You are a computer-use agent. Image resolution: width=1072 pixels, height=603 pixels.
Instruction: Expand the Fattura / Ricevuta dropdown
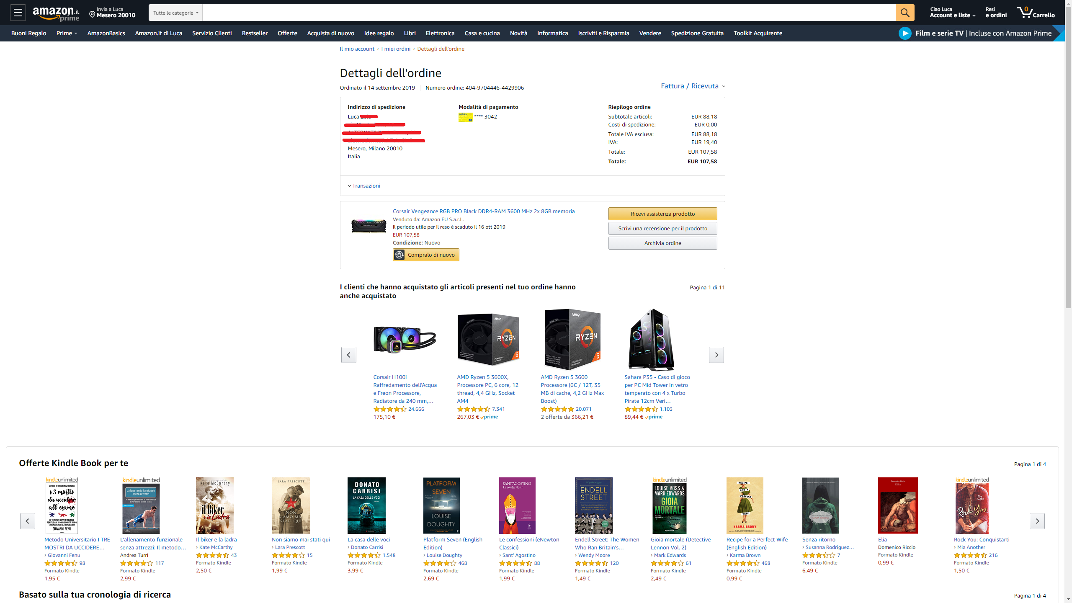click(693, 86)
